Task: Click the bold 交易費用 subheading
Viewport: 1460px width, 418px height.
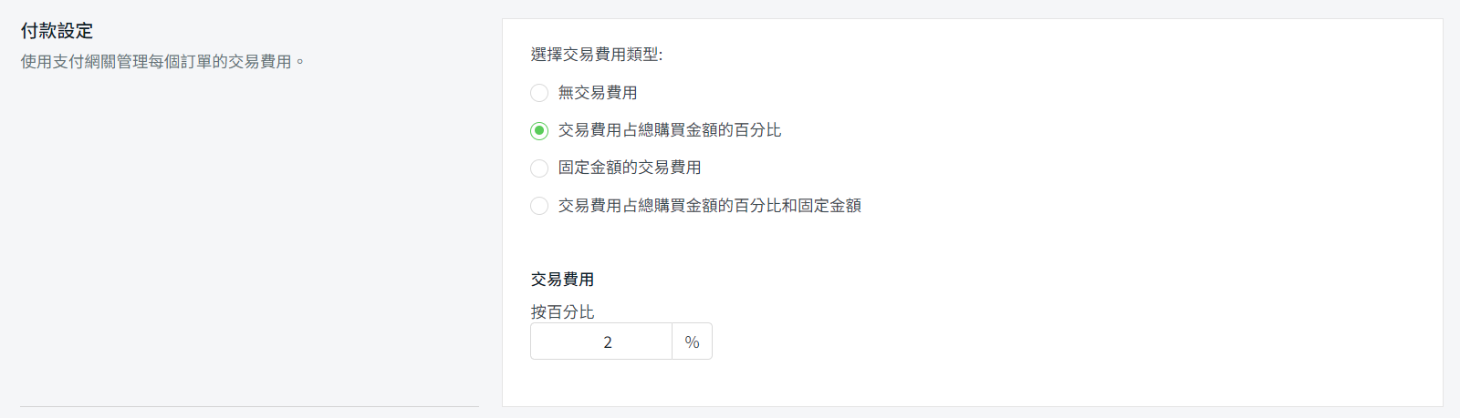Action: click(x=562, y=280)
